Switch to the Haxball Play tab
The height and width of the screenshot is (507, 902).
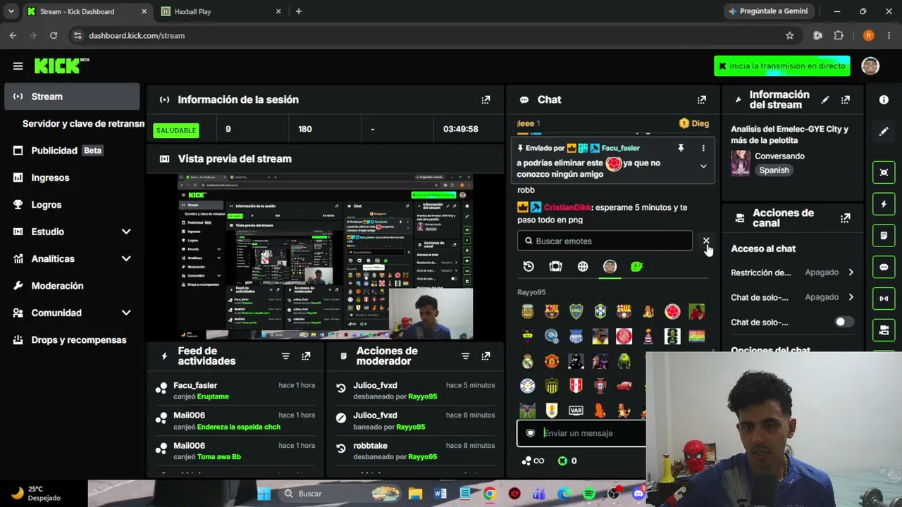point(220,11)
